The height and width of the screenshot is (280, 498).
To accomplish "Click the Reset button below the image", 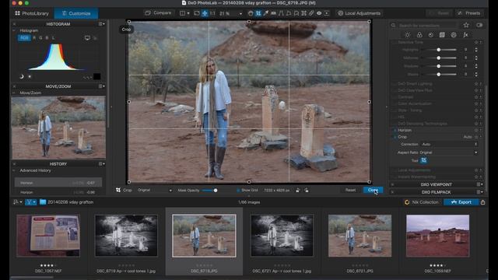I will [x=350, y=190].
